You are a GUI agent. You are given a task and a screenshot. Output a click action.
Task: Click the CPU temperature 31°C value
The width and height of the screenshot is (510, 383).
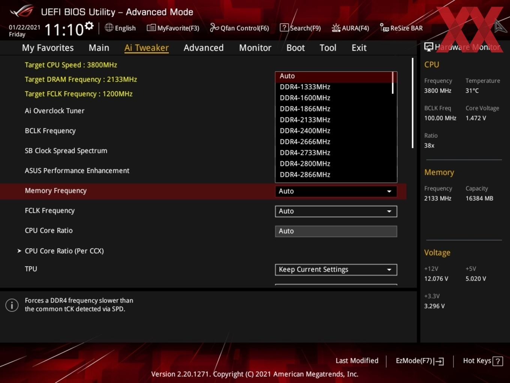pos(472,90)
